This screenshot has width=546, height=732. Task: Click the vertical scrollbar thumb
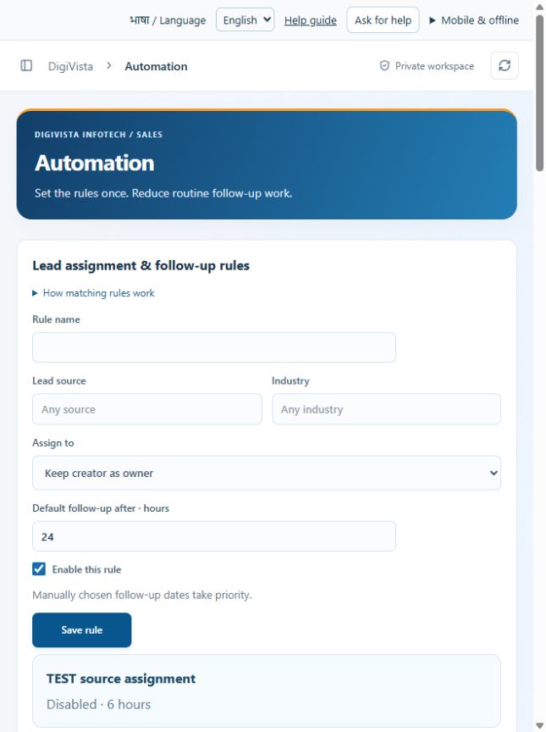539,93
